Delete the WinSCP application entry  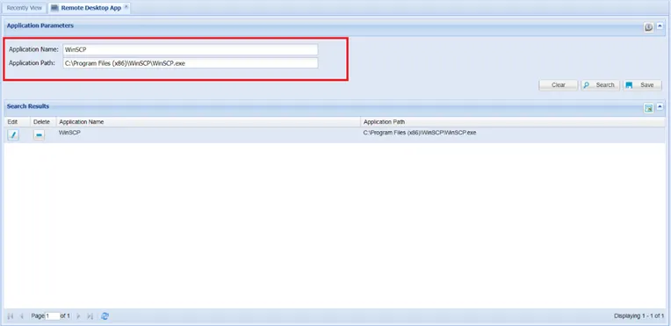(x=39, y=135)
